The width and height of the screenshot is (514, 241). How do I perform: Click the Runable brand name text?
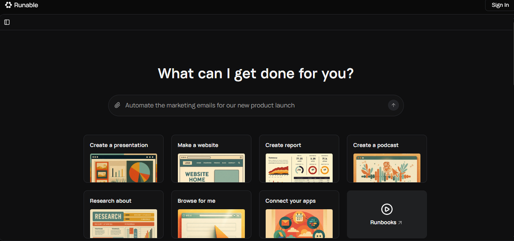click(x=26, y=5)
